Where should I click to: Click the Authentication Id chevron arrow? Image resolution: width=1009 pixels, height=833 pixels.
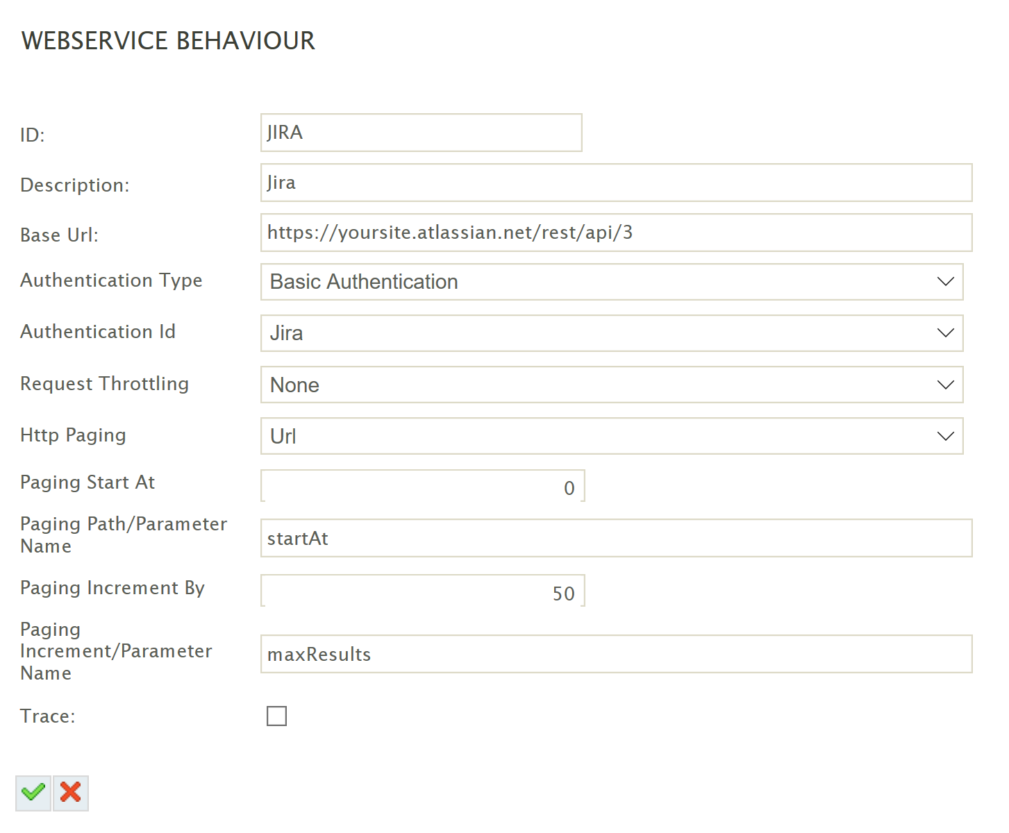(x=945, y=333)
